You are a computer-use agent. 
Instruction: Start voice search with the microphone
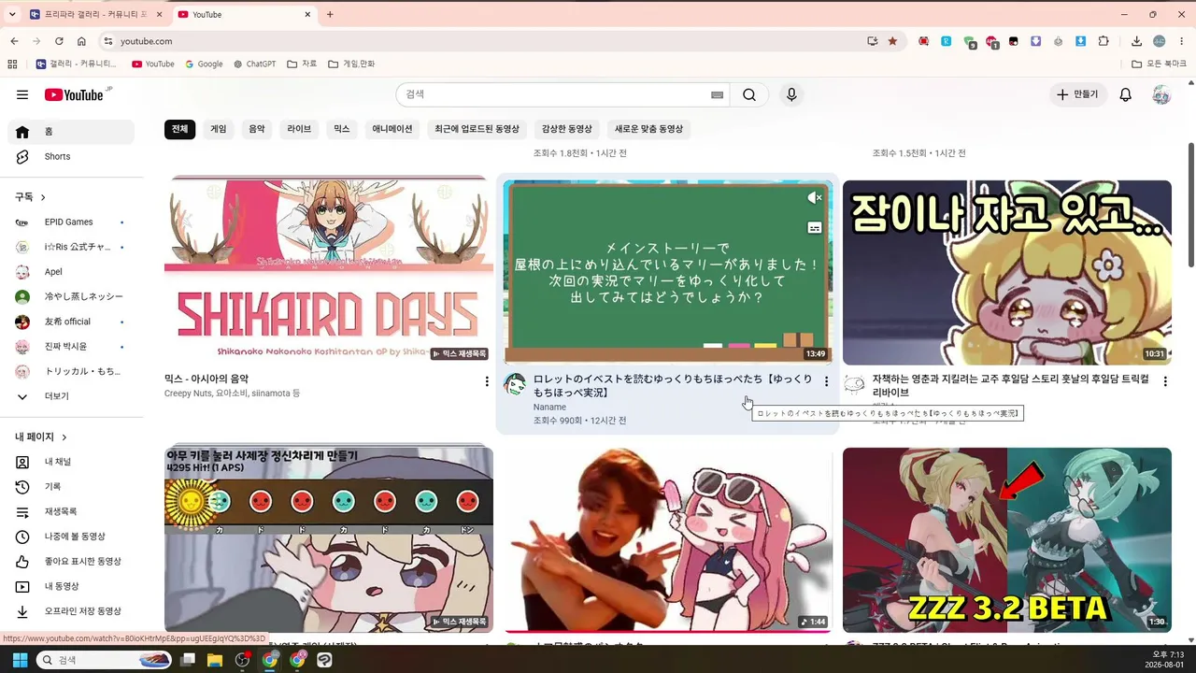point(791,94)
